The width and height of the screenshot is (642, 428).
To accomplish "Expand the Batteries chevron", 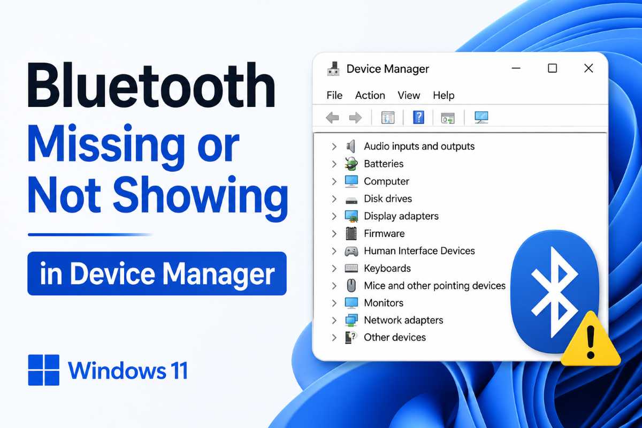I will point(334,164).
